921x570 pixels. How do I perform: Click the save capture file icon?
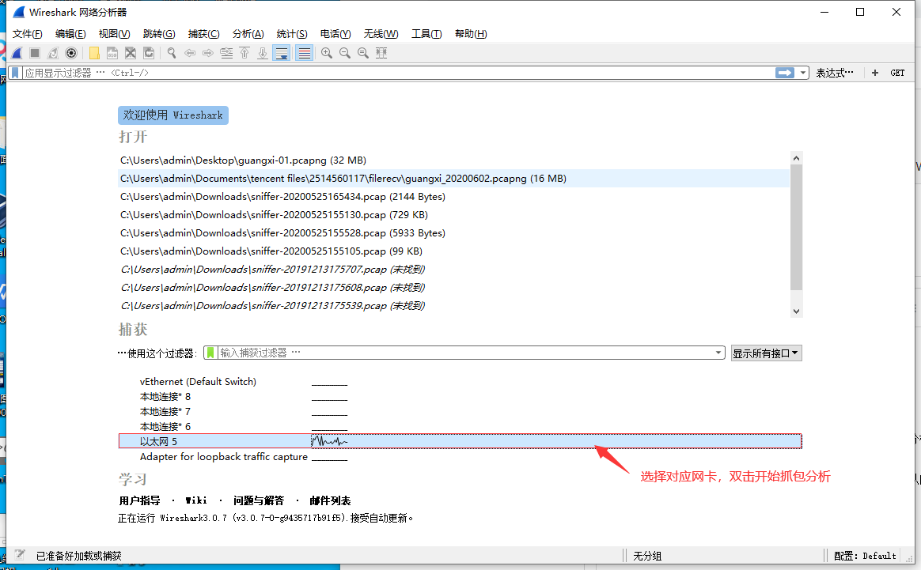point(112,54)
